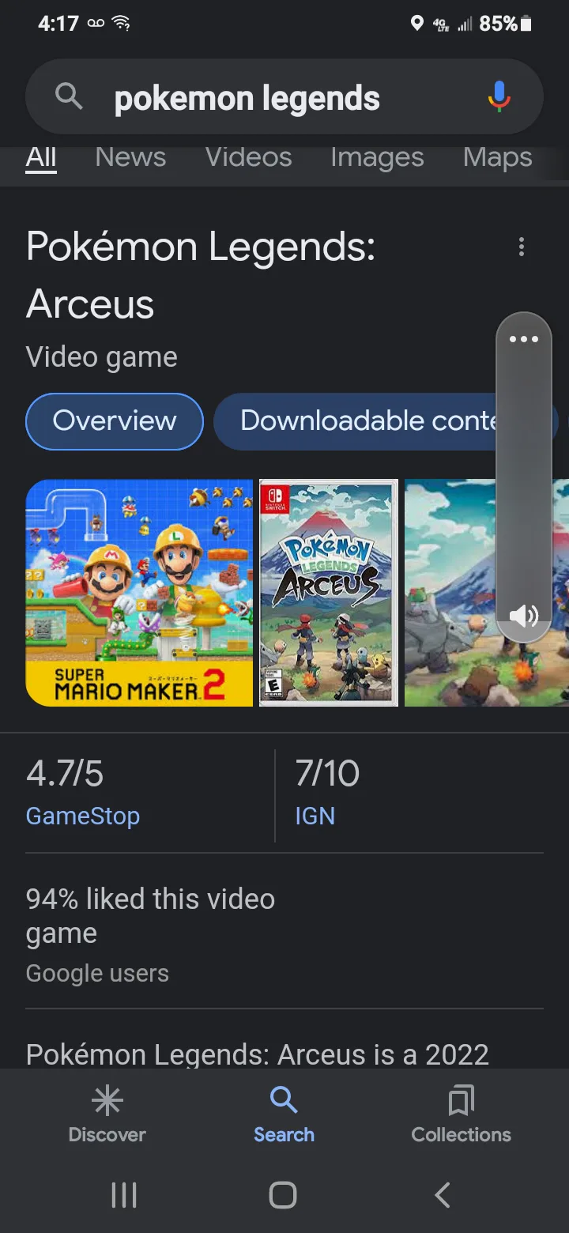This screenshot has width=569, height=1233.
Task: Open the Discover tab
Action: tap(107, 1114)
